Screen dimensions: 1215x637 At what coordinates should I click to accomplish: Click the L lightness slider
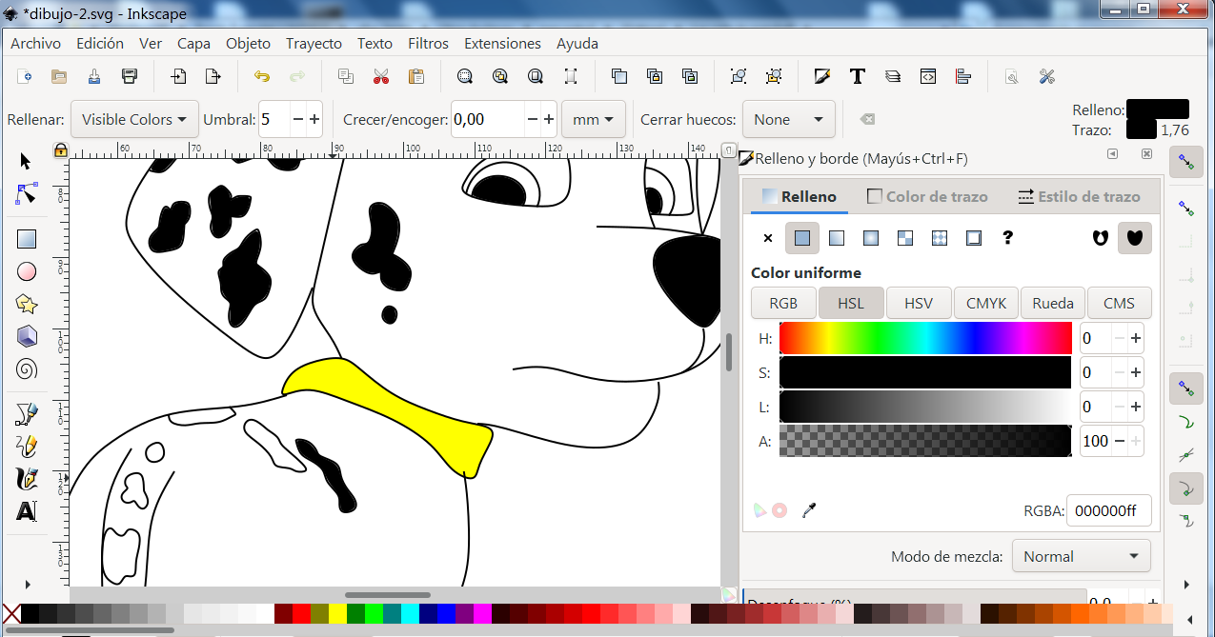[x=925, y=407]
